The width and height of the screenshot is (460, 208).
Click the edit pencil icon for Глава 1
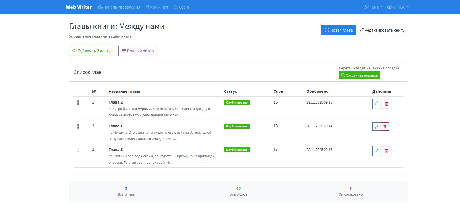[376, 127]
